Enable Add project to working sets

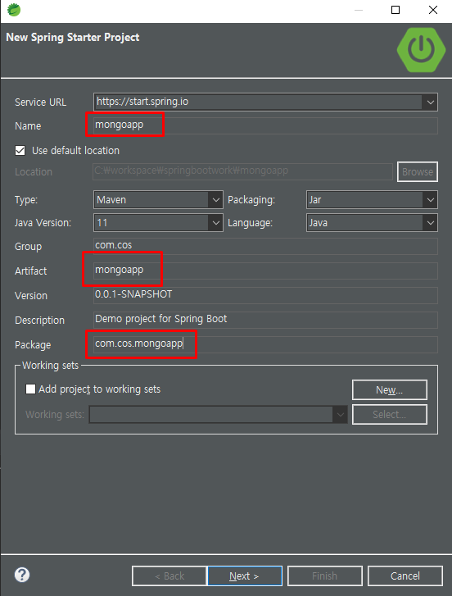(30, 389)
